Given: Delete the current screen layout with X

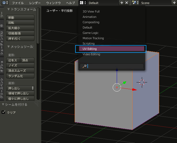Looking at the screenshot, I should tap(127, 3).
